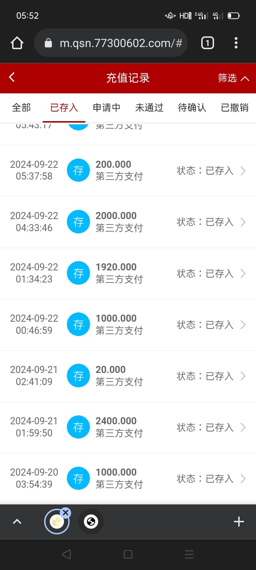Go back using the header arrow
The width and height of the screenshot is (256, 570).
[12, 77]
